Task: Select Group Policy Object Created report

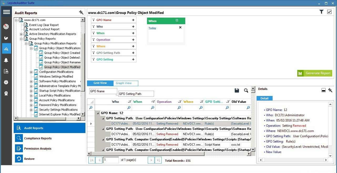Action: click(x=62, y=53)
